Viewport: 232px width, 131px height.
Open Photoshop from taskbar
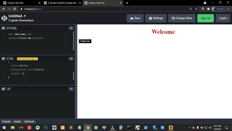coord(46,128)
